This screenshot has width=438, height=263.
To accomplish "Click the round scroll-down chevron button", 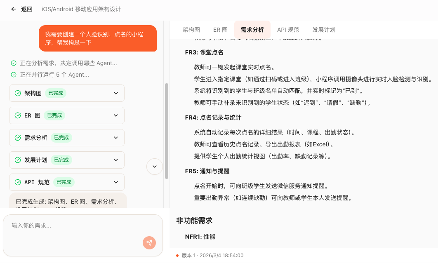I will click(x=155, y=167).
